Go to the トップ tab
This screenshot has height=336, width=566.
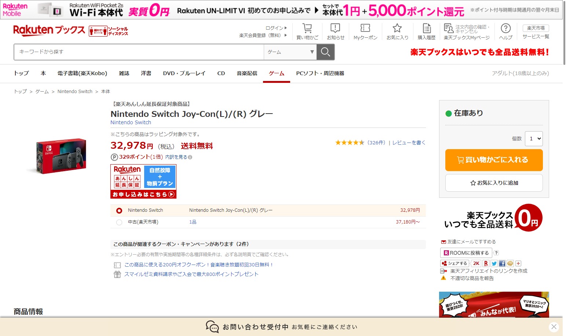(21, 73)
